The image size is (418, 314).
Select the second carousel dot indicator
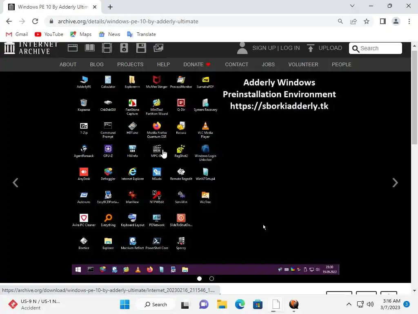click(212, 279)
